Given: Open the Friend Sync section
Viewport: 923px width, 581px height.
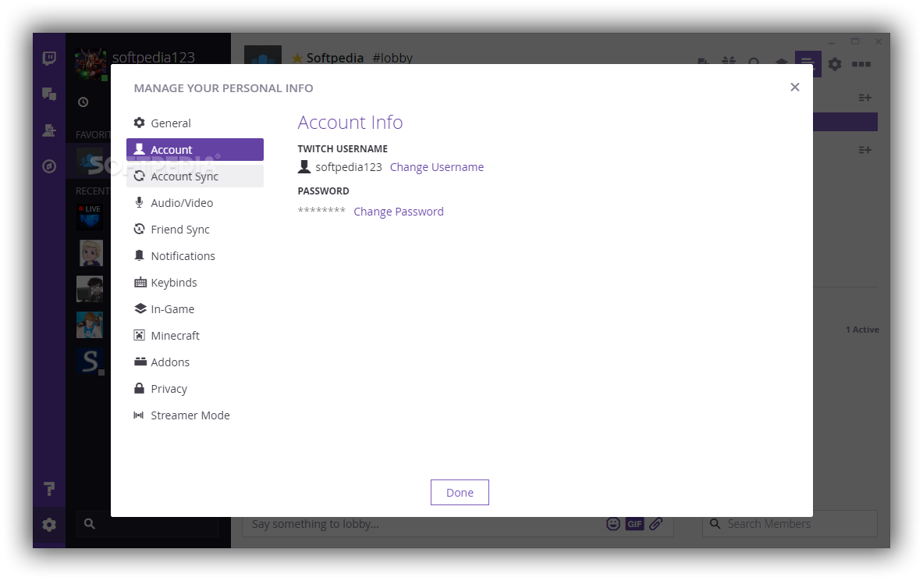Looking at the screenshot, I should 195,230.
